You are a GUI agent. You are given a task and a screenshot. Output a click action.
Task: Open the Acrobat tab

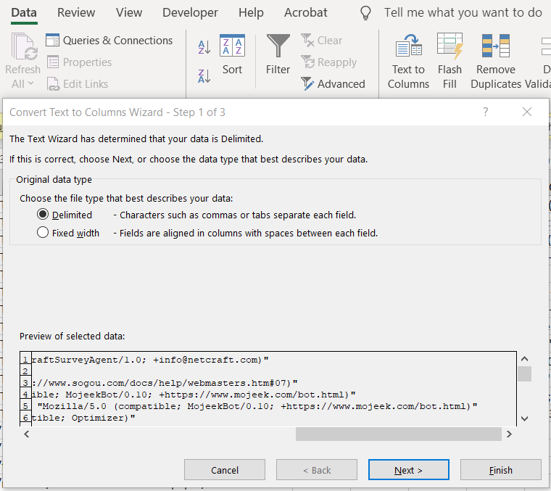(x=306, y=12)
